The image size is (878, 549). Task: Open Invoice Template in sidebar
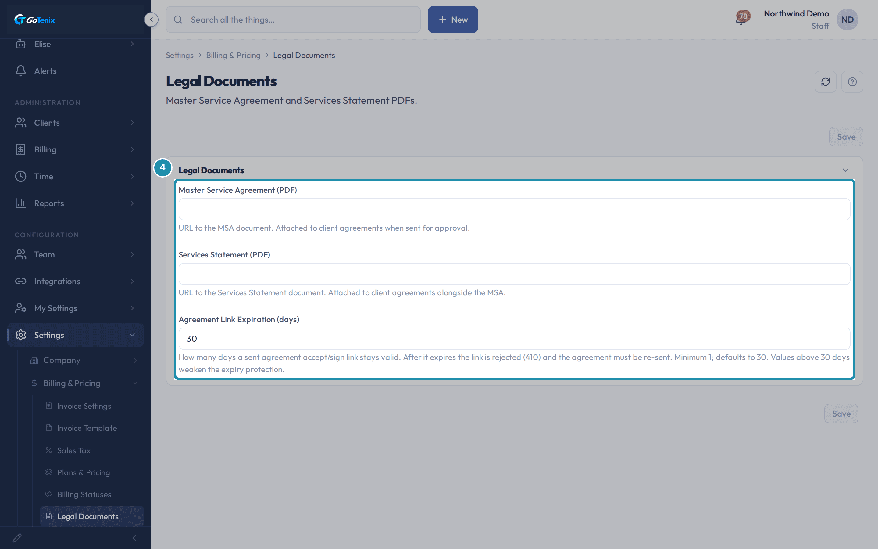pyautogui.click(x=92, y=428)
